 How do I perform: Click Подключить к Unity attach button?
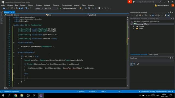coord(68,8)
